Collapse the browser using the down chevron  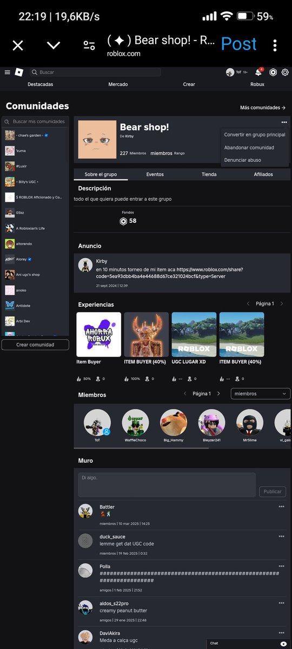pyautogui.click(x=54, y=45)
